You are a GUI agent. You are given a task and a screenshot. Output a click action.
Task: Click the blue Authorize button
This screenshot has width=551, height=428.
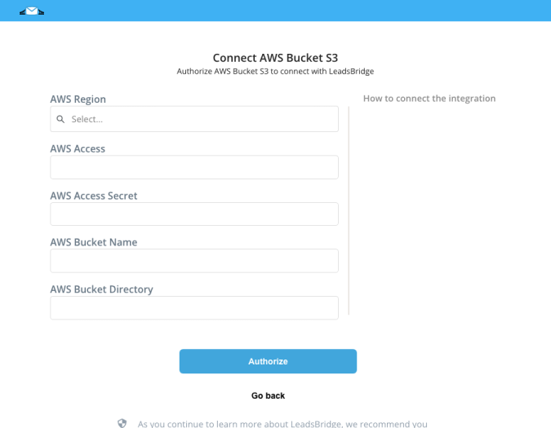268,361
